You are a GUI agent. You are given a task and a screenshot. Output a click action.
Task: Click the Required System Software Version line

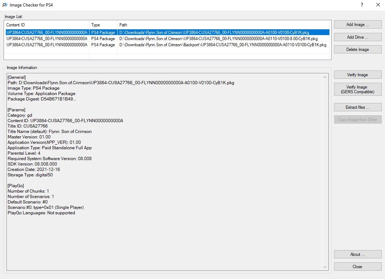click(49, 158)
